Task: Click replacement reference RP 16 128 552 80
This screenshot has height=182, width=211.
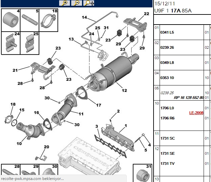Action: [189, 98]
